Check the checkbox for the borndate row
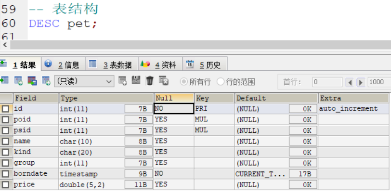The width and height of the screenshot is (391, 194). tap(5, 174)
